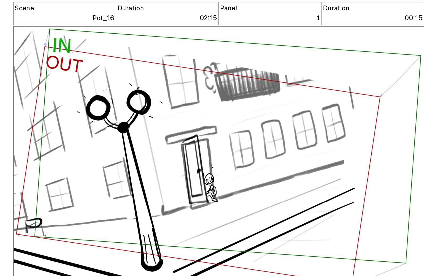The image size is (438, 276).
Task: Click the Duration label in the 00:15 cell
Action: pyautogui.click(x=336, y=8)
